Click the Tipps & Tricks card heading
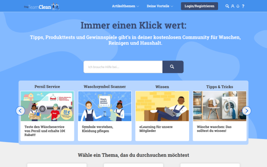 [219, 87]
